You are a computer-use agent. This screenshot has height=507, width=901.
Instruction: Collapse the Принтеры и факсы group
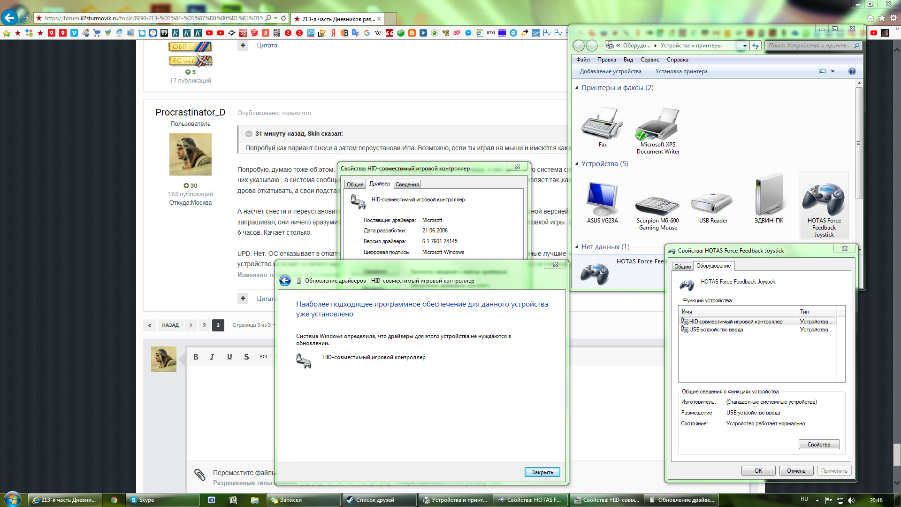[x=577, y=88]
